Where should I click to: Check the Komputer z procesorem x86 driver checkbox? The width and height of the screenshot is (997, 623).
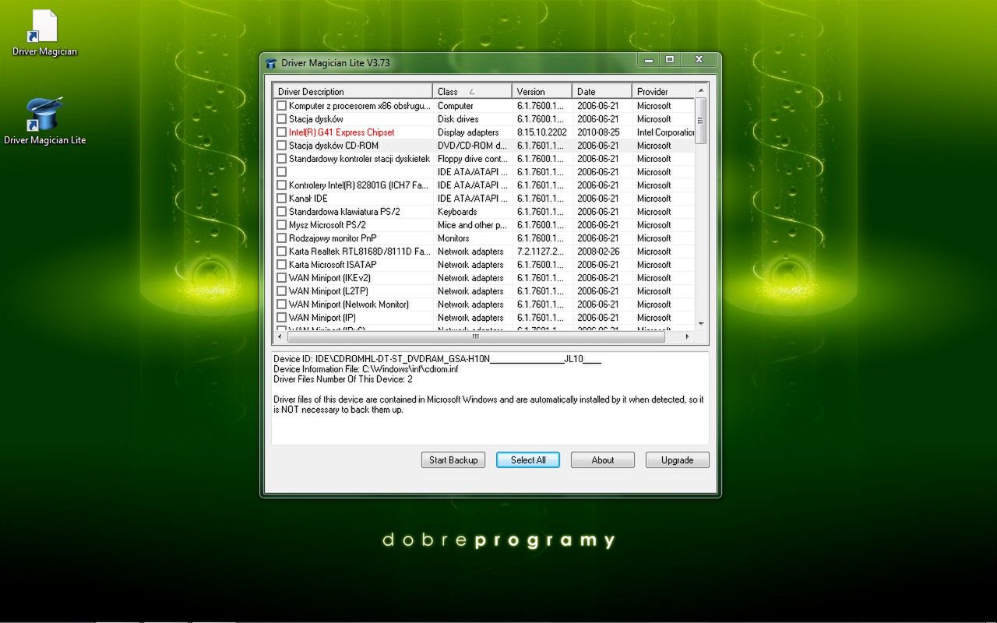[x=282, y=106]
